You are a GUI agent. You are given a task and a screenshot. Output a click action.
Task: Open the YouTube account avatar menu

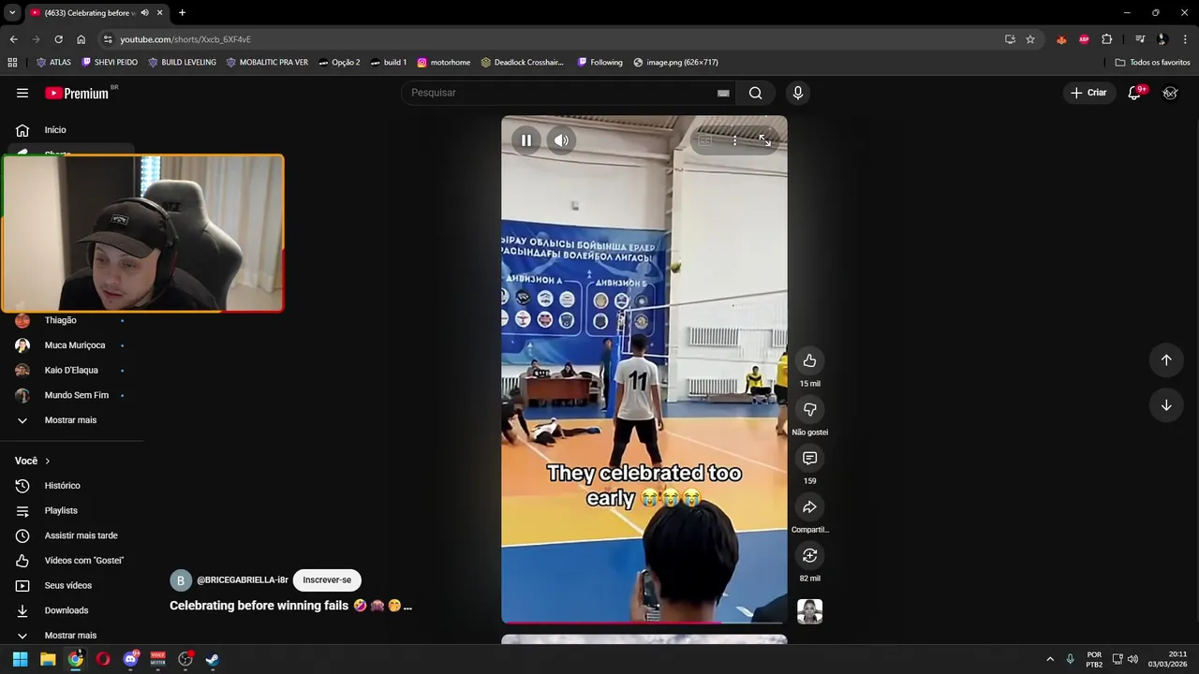coord(1170,93)
